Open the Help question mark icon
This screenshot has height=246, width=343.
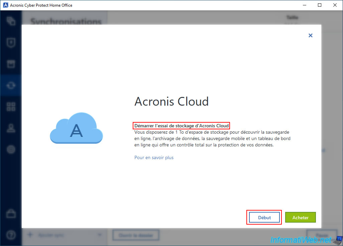pyautogui.click(x=11, y=235)
